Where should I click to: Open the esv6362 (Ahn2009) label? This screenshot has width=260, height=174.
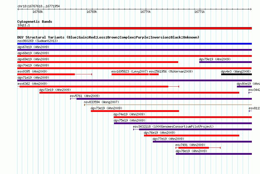(x=32, y=84)
